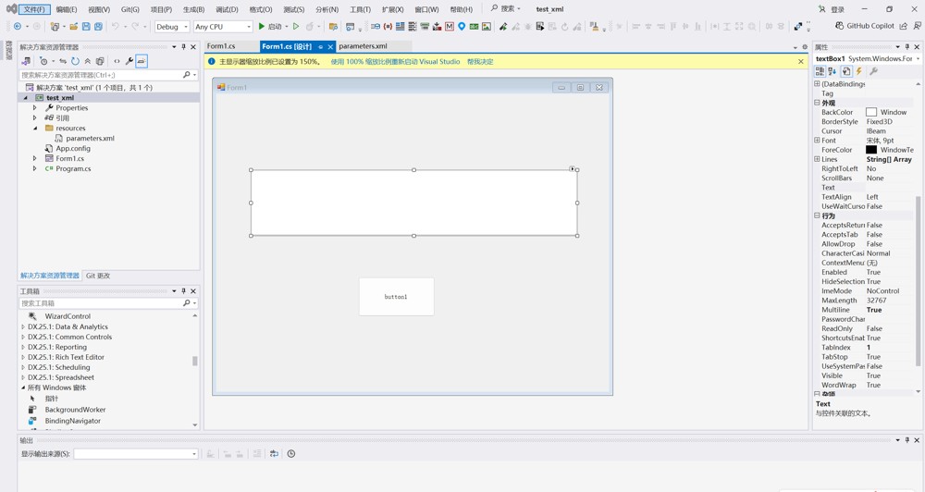Click the BackColor white swatch
This screenshot has width=925, height=492.
click(871, 112)
